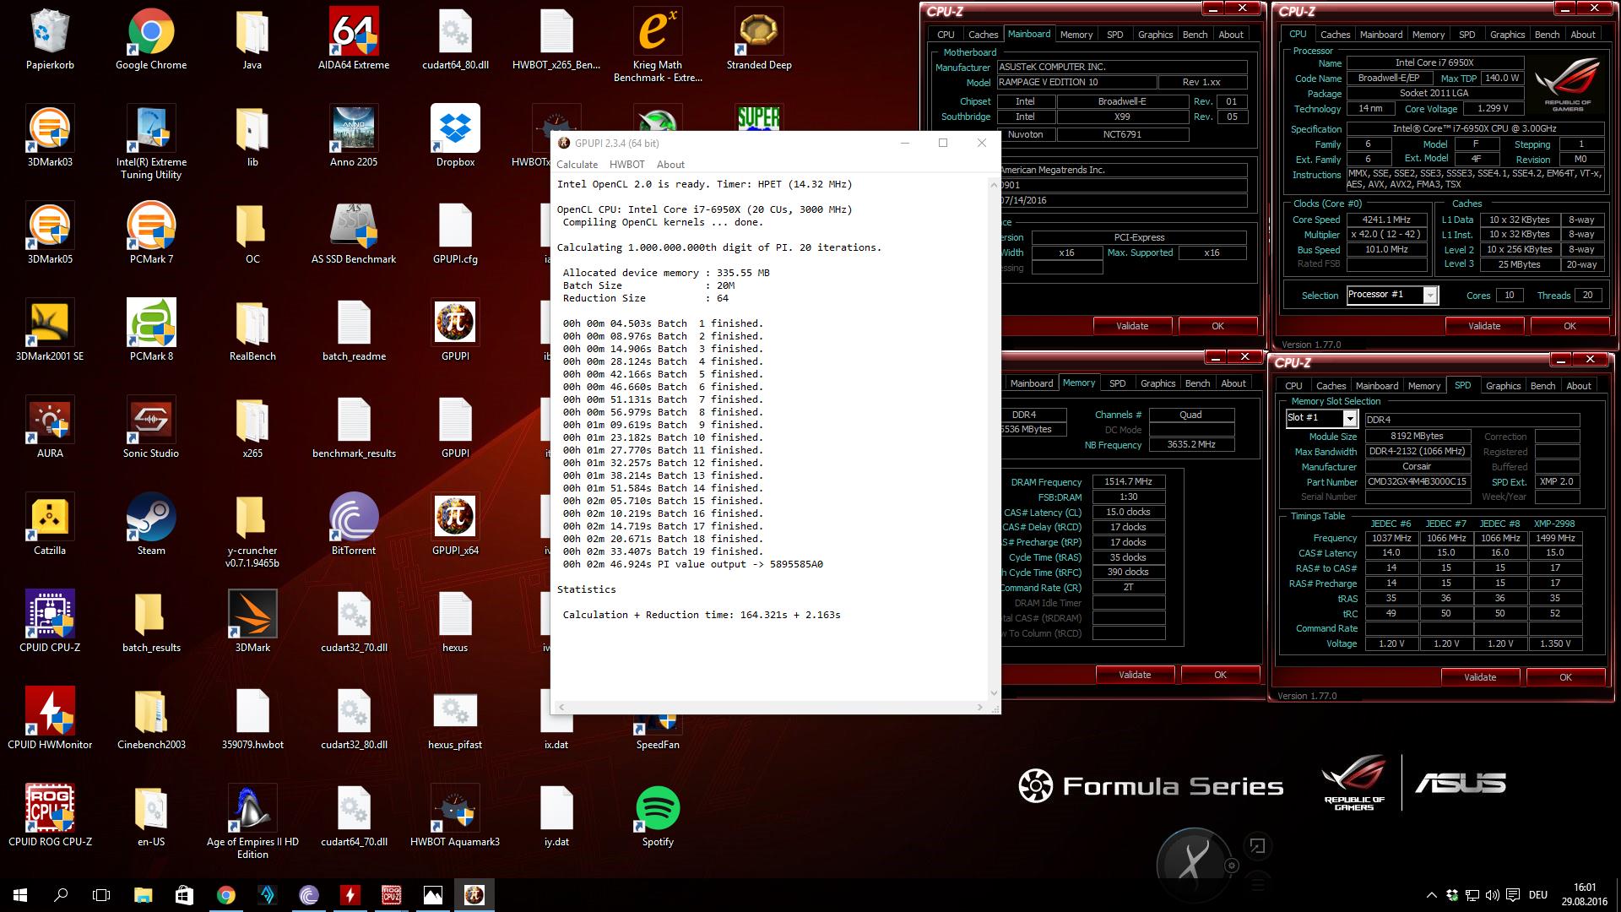Switch to Graphics tab in SPD CPU-Z window
This screenshot has width=1621, height=912.
click(x=1503, y=386)
